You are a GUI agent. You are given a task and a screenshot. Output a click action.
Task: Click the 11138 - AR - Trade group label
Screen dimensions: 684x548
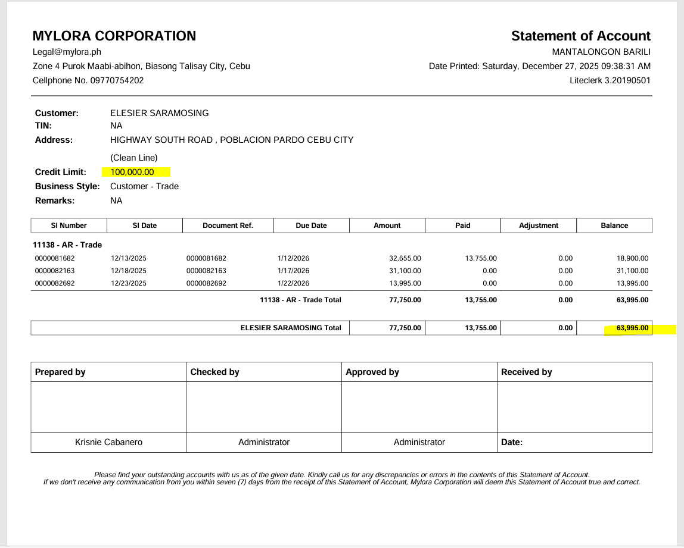pyautogui.click(x=67, y=245)
